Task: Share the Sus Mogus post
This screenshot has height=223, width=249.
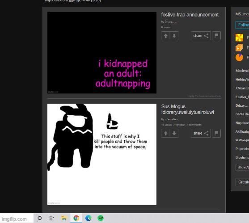Action: tap(201, 133)
